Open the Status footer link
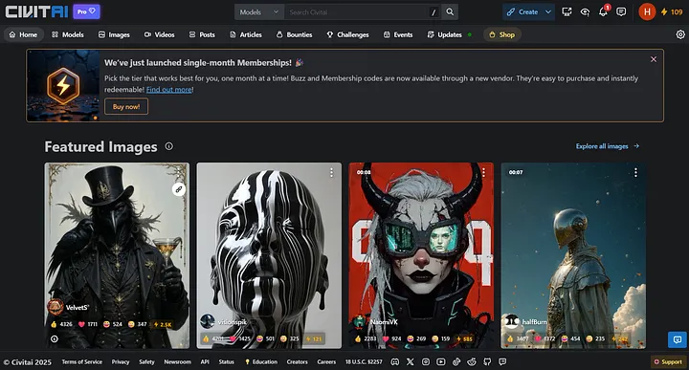 [226, 361]
